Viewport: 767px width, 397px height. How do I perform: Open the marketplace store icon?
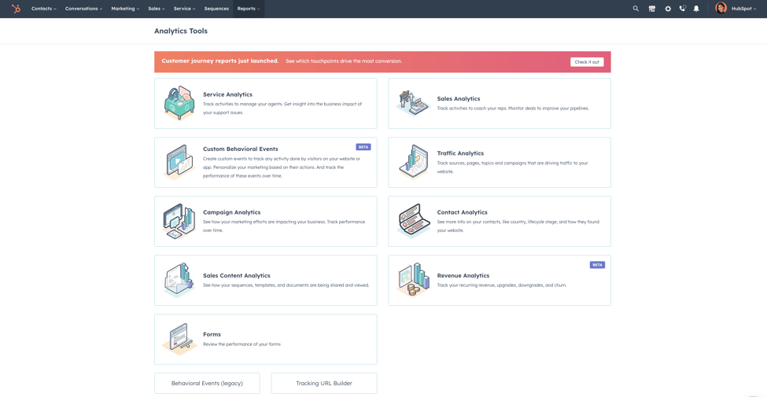(651, 9)
